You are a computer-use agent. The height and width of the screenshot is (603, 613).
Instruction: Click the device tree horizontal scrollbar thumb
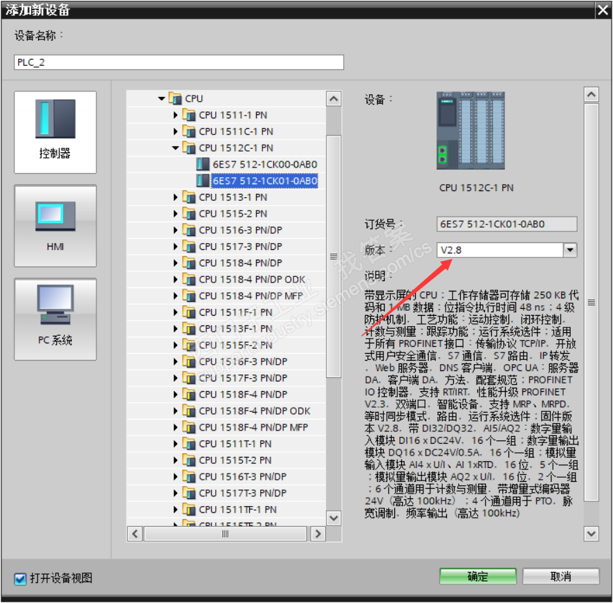coord(225,534)
